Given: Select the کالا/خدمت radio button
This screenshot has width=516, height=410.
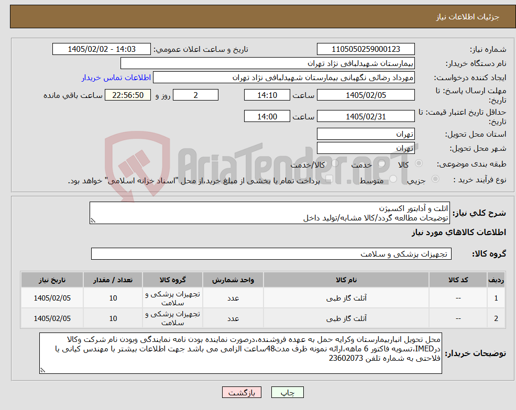Looking at the screenshot, I should (x=335, y=163).
